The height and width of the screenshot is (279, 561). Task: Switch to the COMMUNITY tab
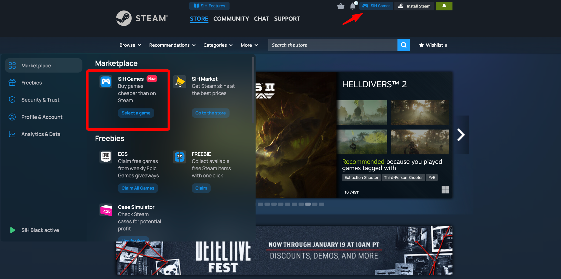[x=231, y=19]
